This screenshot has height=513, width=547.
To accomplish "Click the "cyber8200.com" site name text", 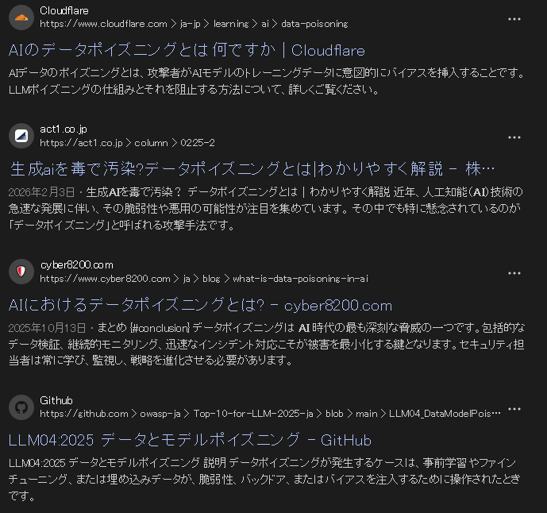I will tap(76, 265).
